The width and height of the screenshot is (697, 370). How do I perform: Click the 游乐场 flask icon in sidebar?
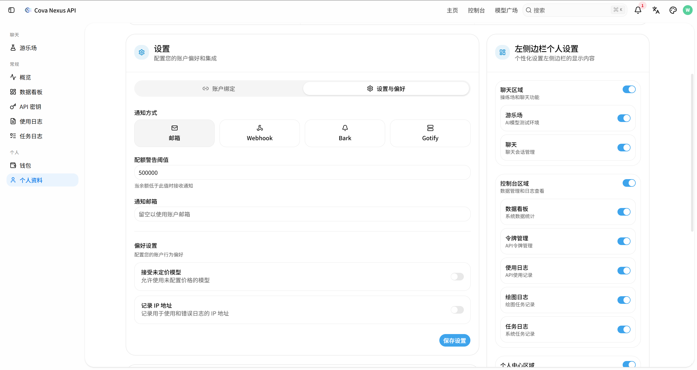pyautogui.click(x=13, y=48)
